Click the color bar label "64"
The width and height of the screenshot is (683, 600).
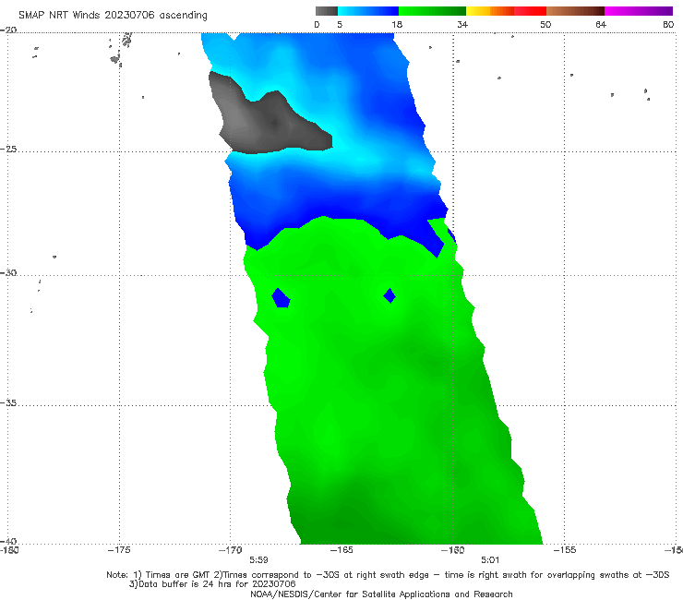[601, 25]
